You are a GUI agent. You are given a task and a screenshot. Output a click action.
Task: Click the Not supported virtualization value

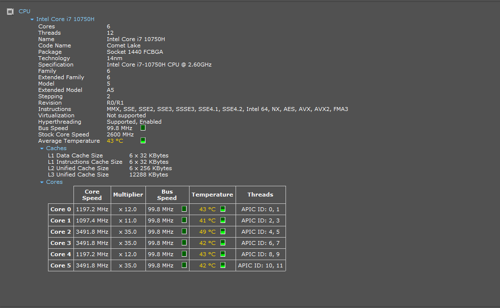[126, 115]
